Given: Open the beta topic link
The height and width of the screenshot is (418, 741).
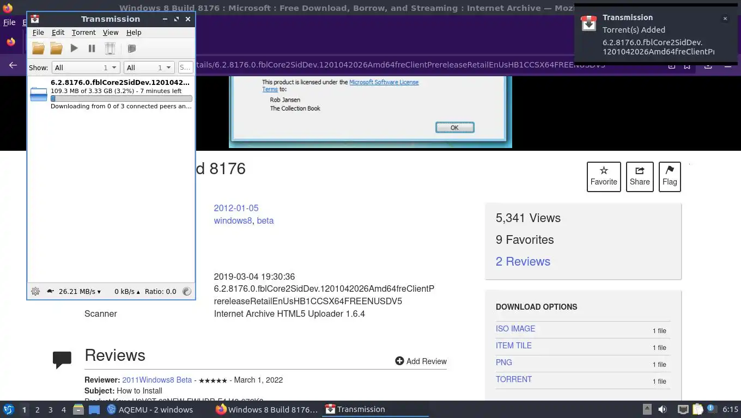Looking at the screenshot, I should [x=265, y=220].
